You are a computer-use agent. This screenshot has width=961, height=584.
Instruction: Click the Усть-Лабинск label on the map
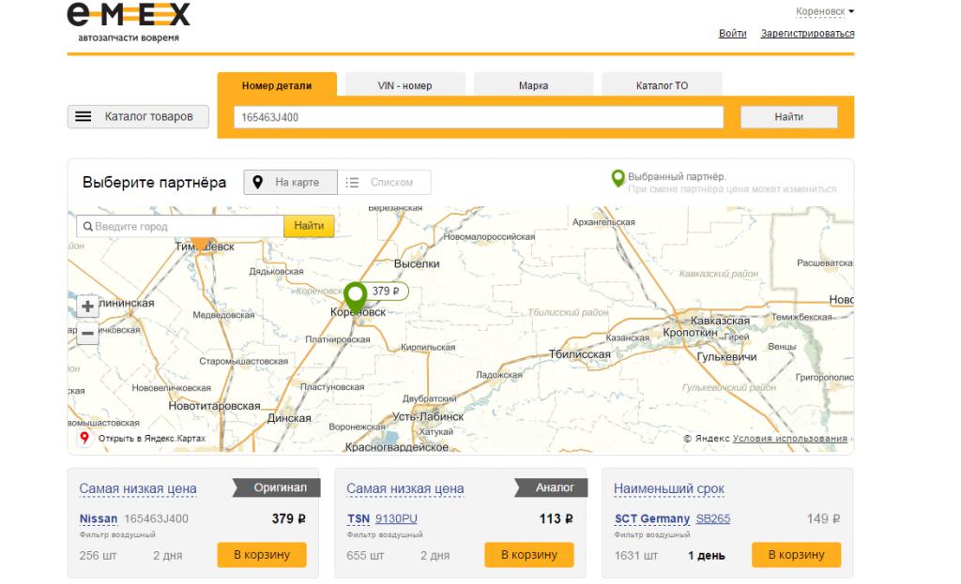point(428,416)
